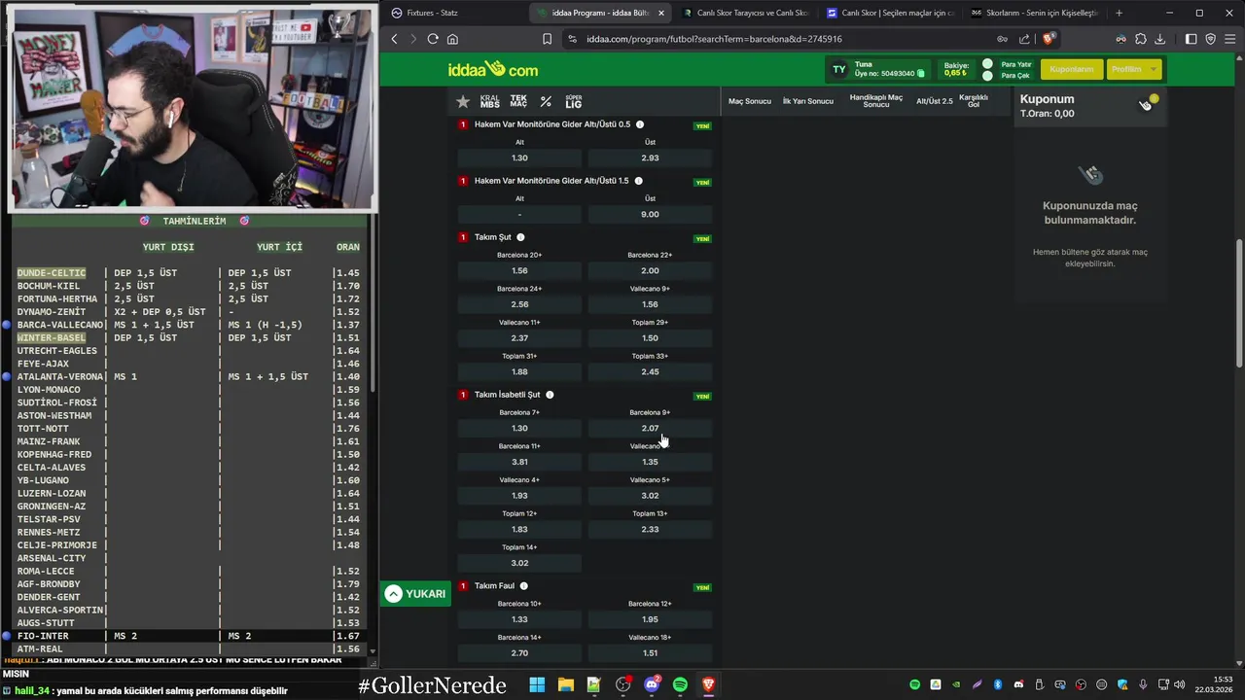Open Discord from the taskbar

point(652,684)
